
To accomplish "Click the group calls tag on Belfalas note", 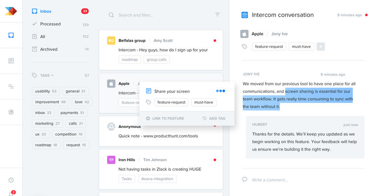I will (x=157, y=59).
